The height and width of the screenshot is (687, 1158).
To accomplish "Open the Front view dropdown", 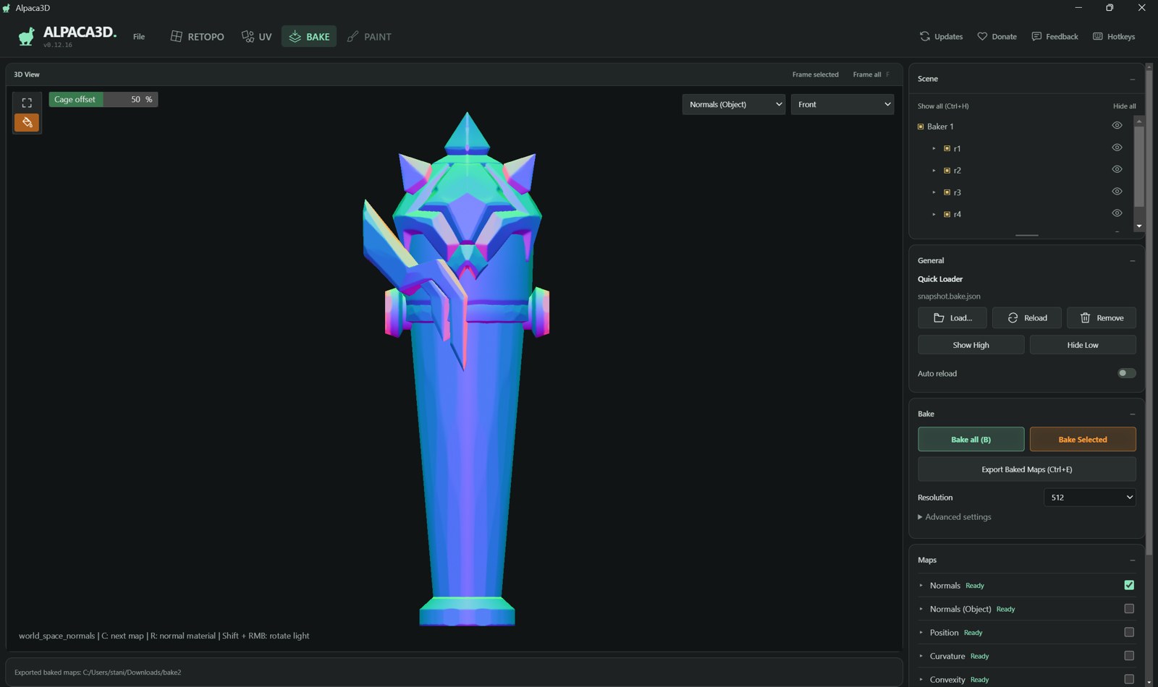I will [842, 104].
